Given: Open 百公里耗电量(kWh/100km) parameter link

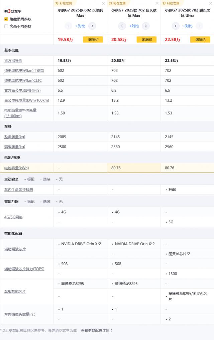Looking at the screenshot, I should pyautogui.click(x=27, y=100).
